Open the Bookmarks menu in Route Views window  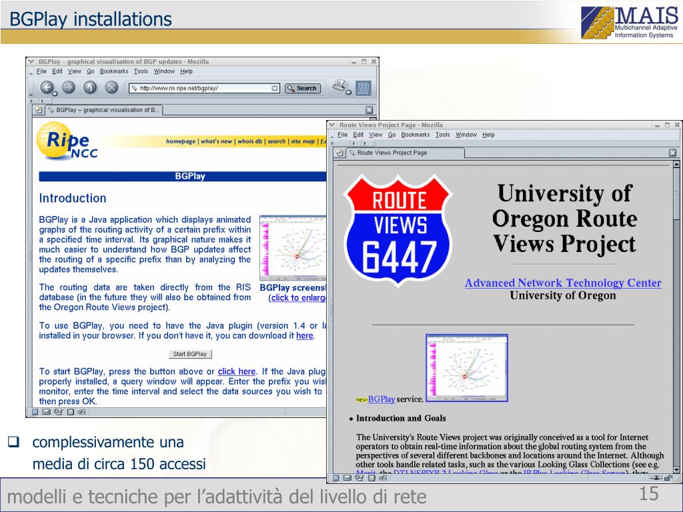click(x=416, y=135)
